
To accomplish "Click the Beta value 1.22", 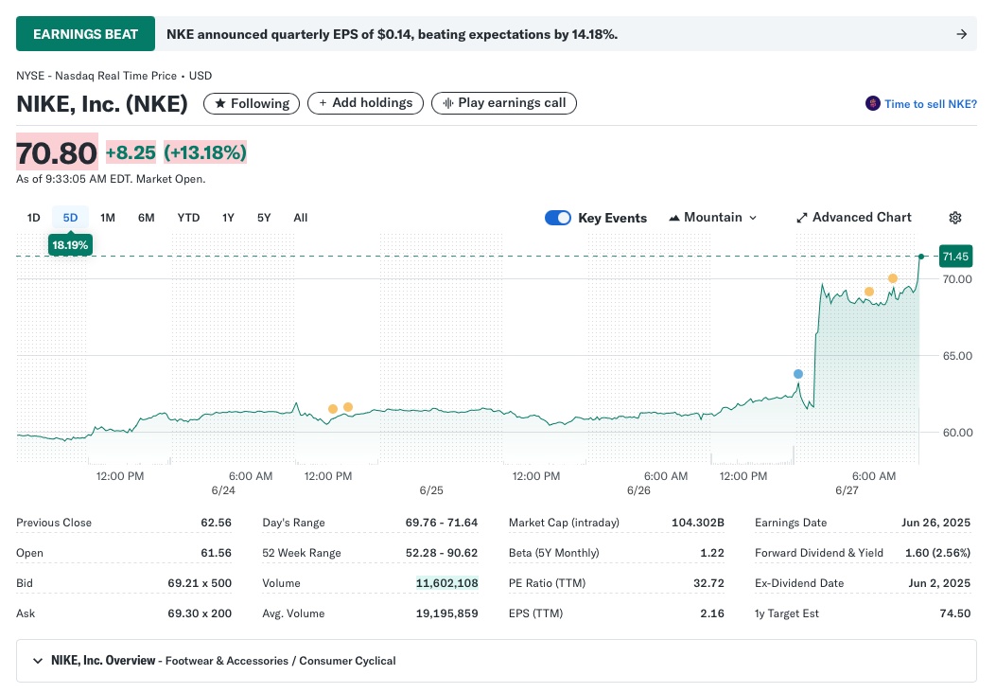I will (x=712, y=553).
